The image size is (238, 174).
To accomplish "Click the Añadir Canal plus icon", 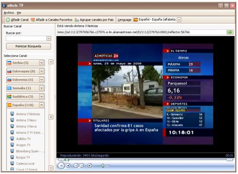I will [x=8, y=20].
